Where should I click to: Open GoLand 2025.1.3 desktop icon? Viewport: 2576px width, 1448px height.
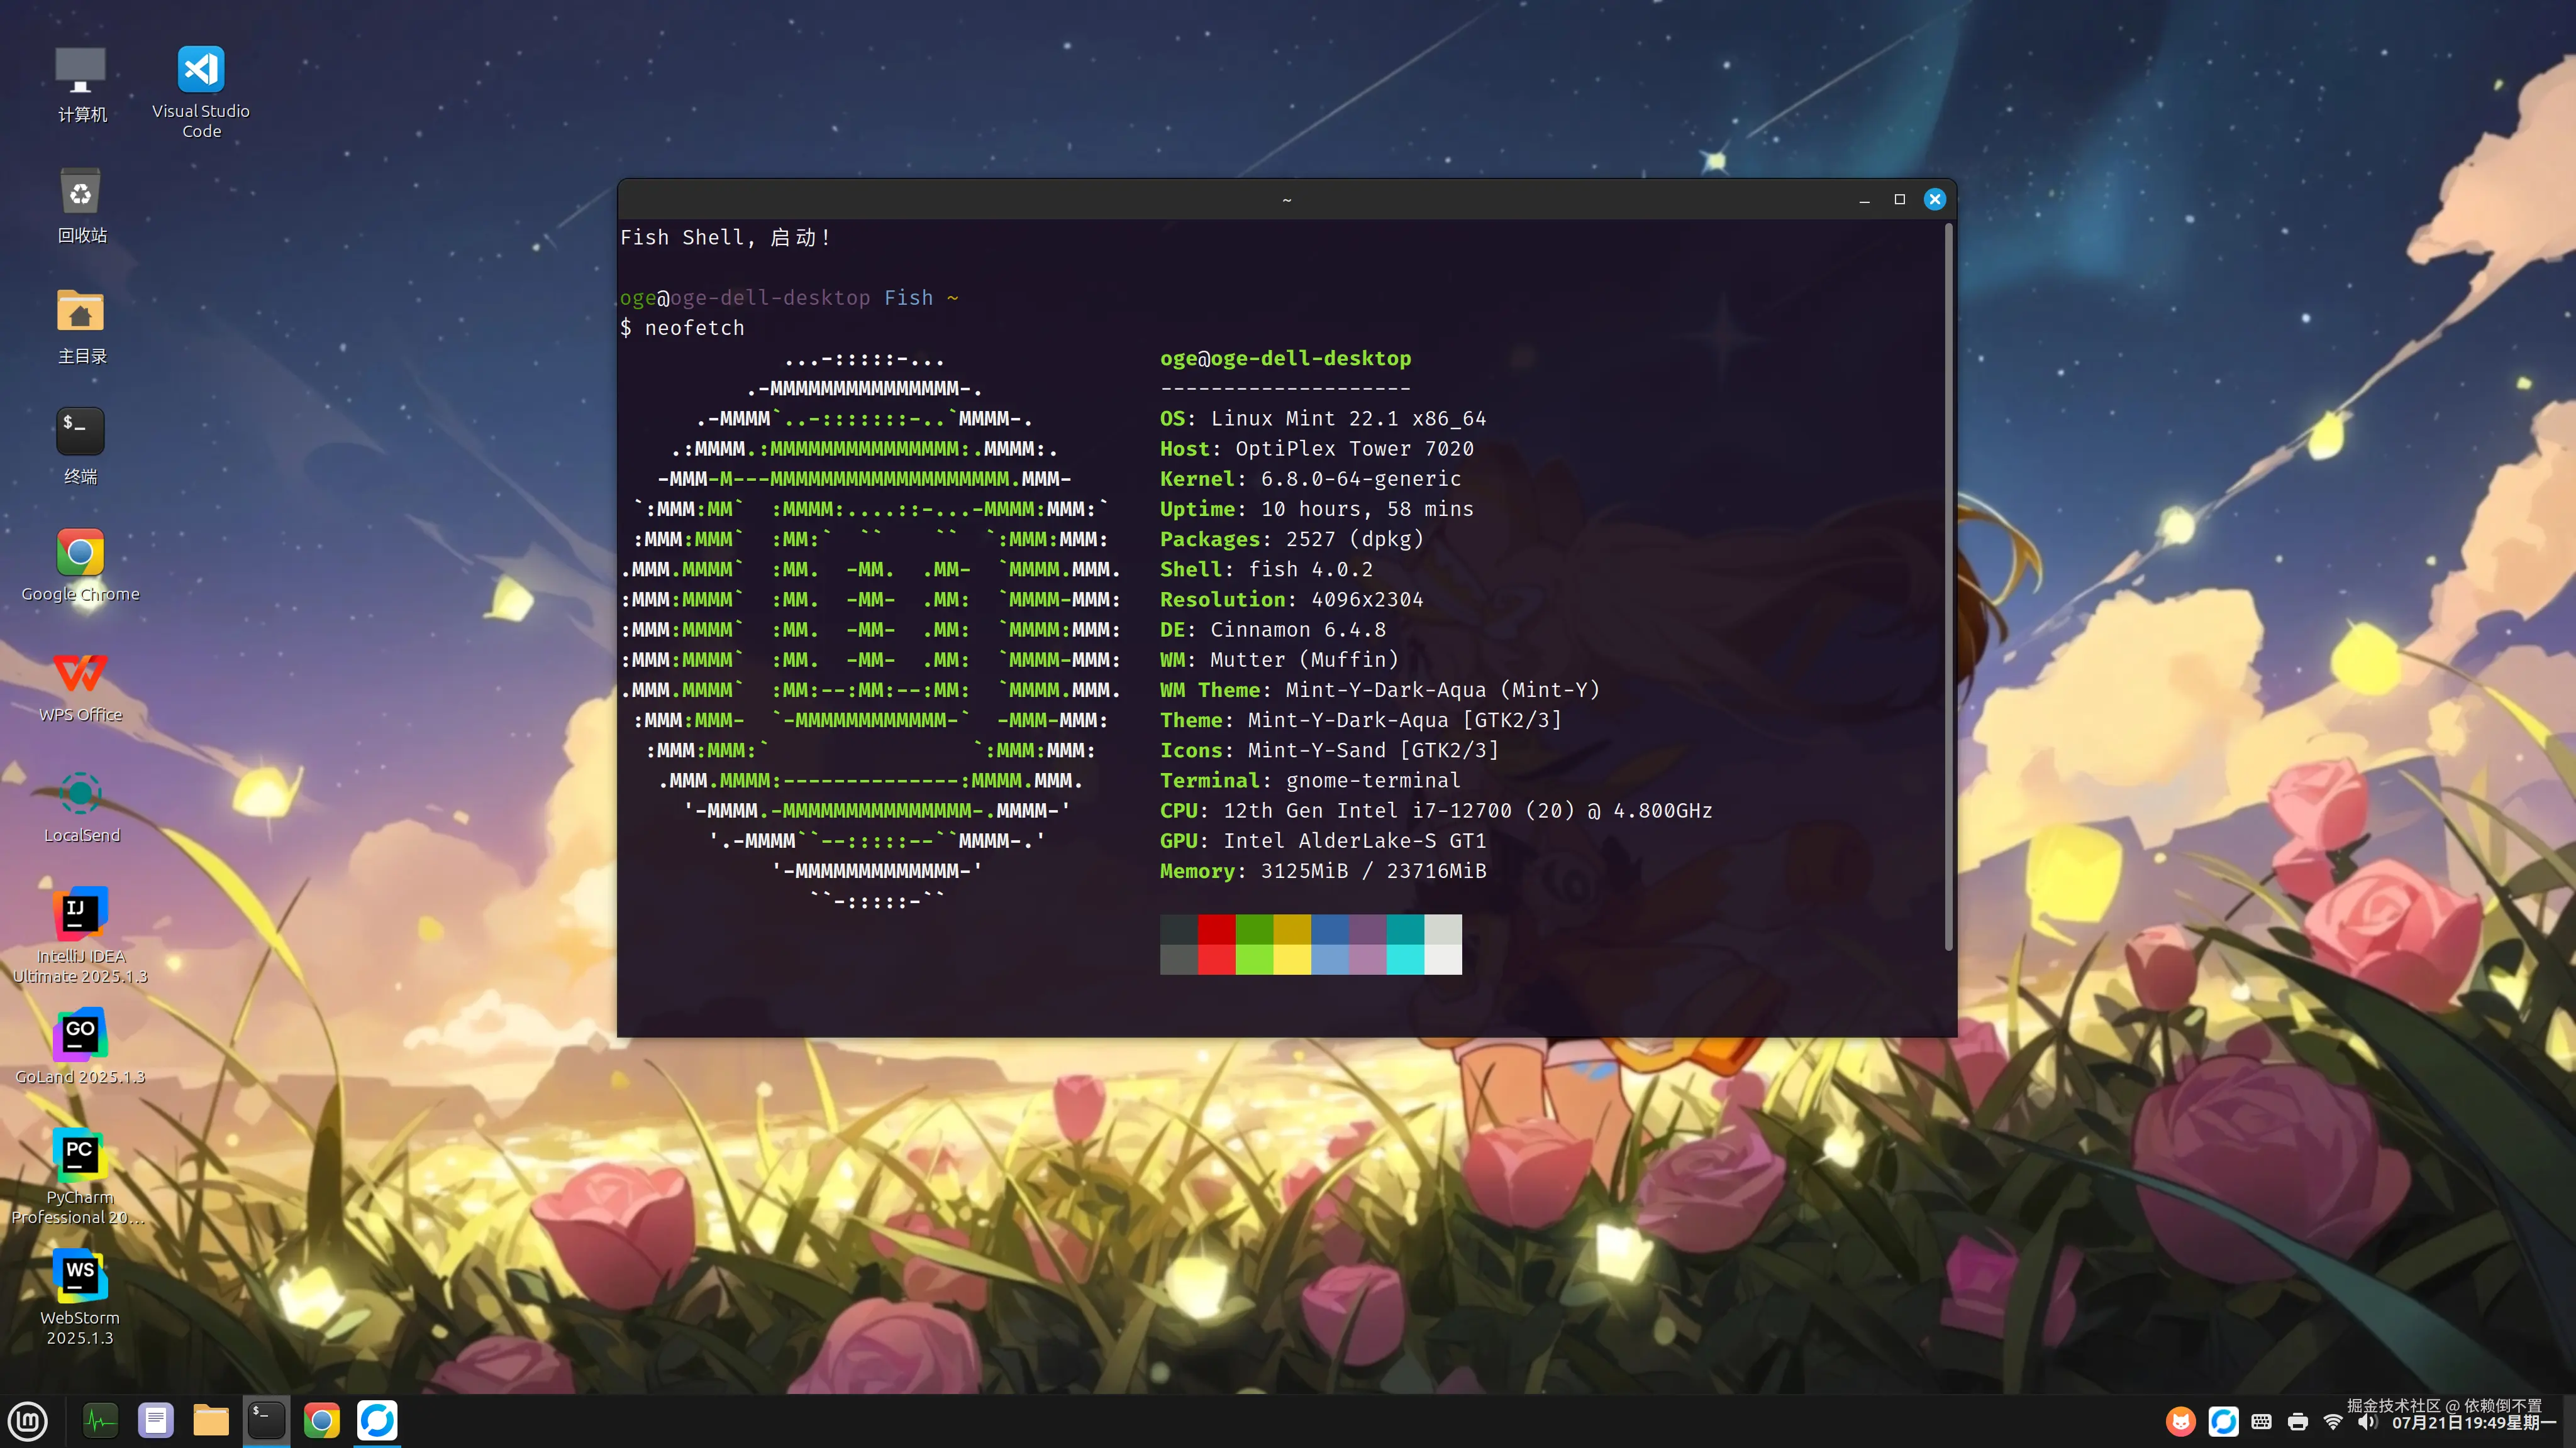point(80,1034)
